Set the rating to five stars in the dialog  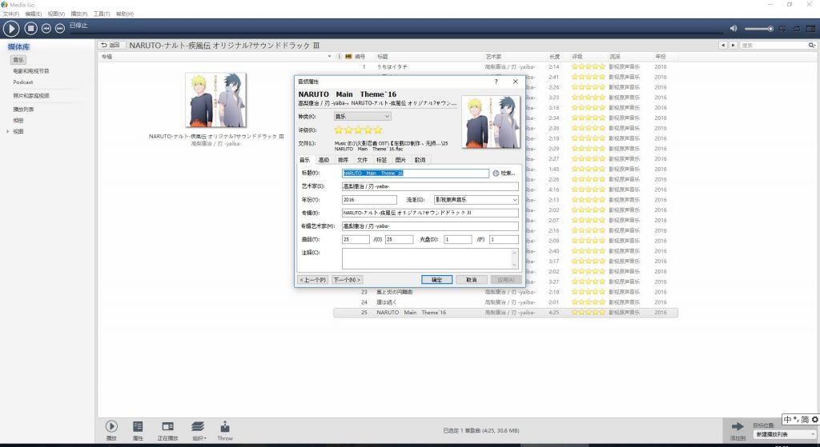(x=378, y=130)
